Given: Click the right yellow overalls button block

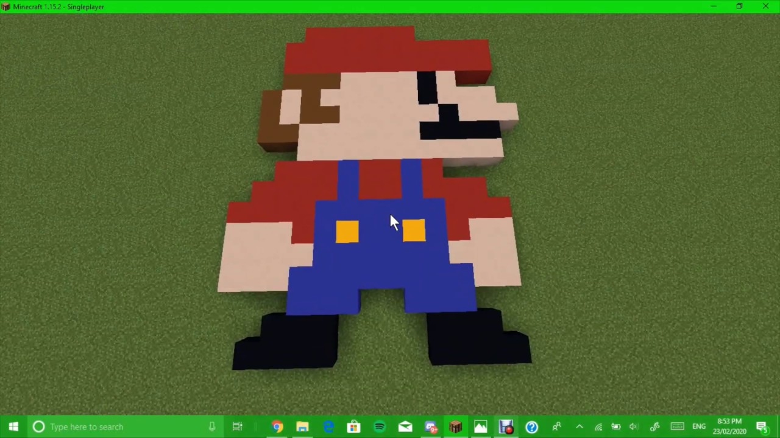Looking at the screenshot, I should click(x=414, y=231).
